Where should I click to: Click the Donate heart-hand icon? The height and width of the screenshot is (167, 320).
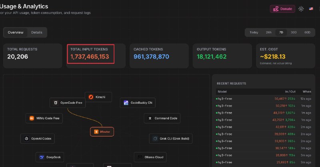(x=276, y=9)
